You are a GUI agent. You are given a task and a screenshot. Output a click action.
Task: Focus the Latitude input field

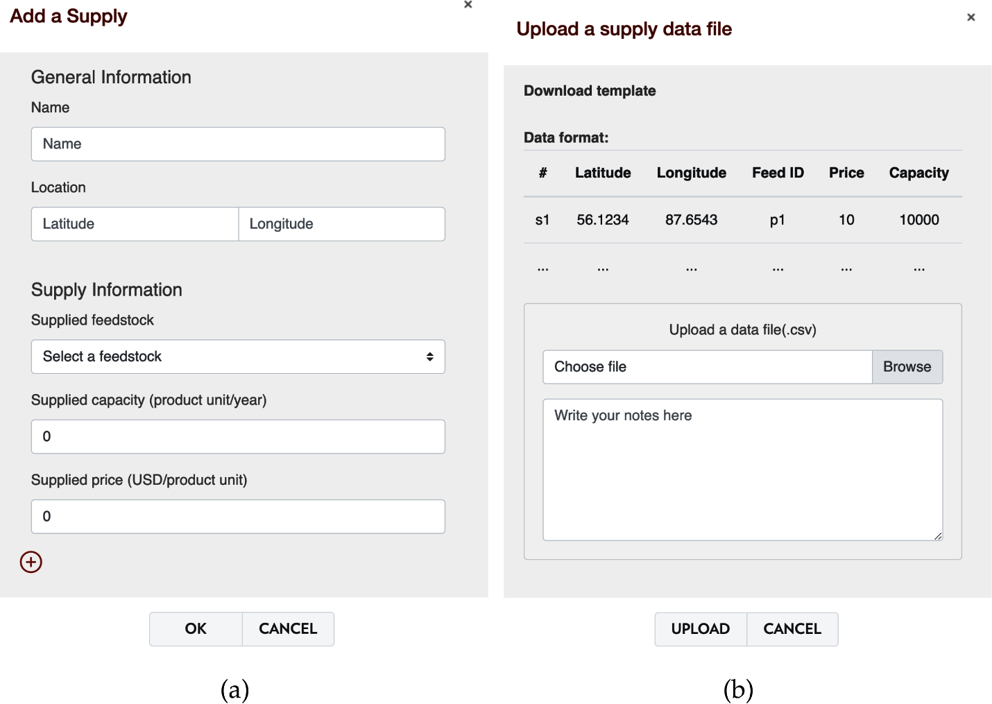click(x=135, y=224)
